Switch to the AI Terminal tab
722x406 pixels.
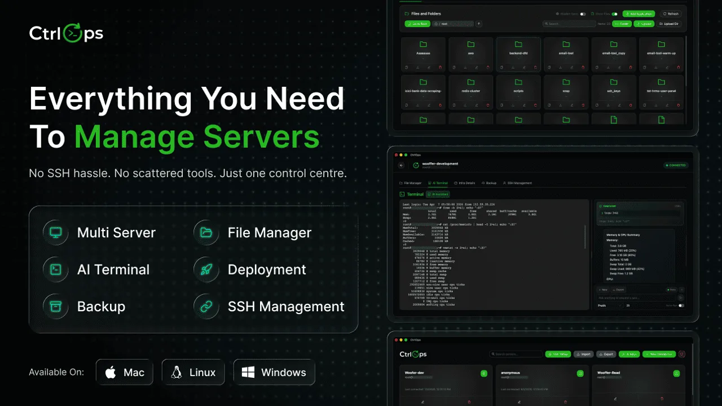[437, 183]
